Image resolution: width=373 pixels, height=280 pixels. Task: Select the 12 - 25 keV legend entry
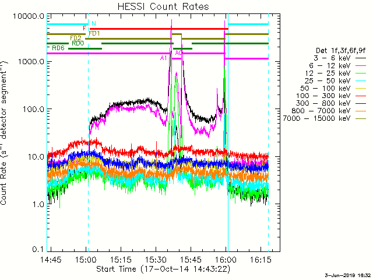click(328, 73)
